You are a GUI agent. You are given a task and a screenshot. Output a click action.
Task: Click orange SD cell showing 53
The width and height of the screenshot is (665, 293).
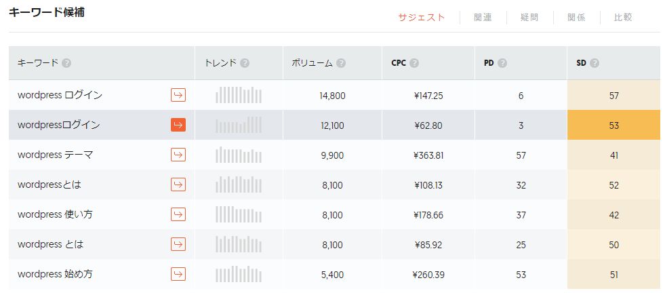coord(613,125)
